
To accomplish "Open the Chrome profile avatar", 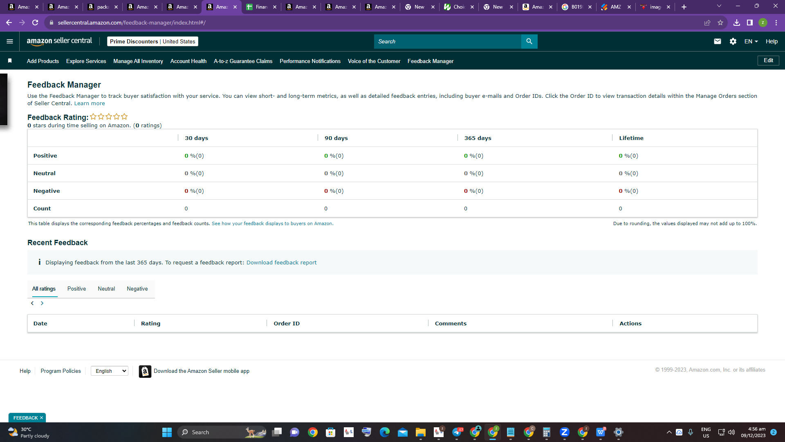I will click(763, 23).
